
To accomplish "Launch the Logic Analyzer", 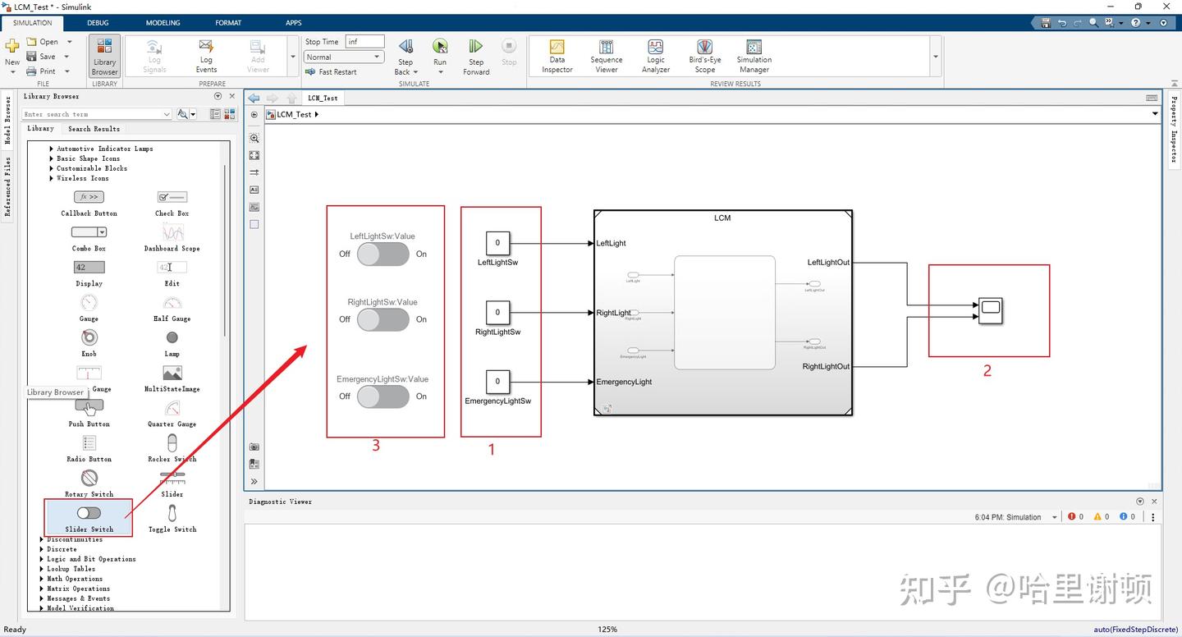I will click(x=655, y=57).
